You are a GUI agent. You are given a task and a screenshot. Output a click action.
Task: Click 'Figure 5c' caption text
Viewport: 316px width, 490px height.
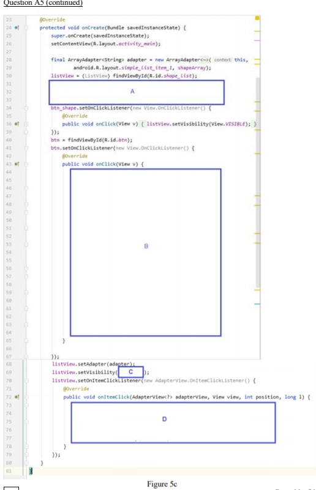click(x=162, y=484)
